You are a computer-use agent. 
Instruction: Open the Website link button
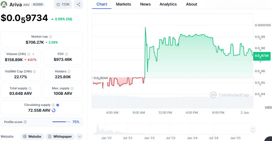click(x=32, y=137)
